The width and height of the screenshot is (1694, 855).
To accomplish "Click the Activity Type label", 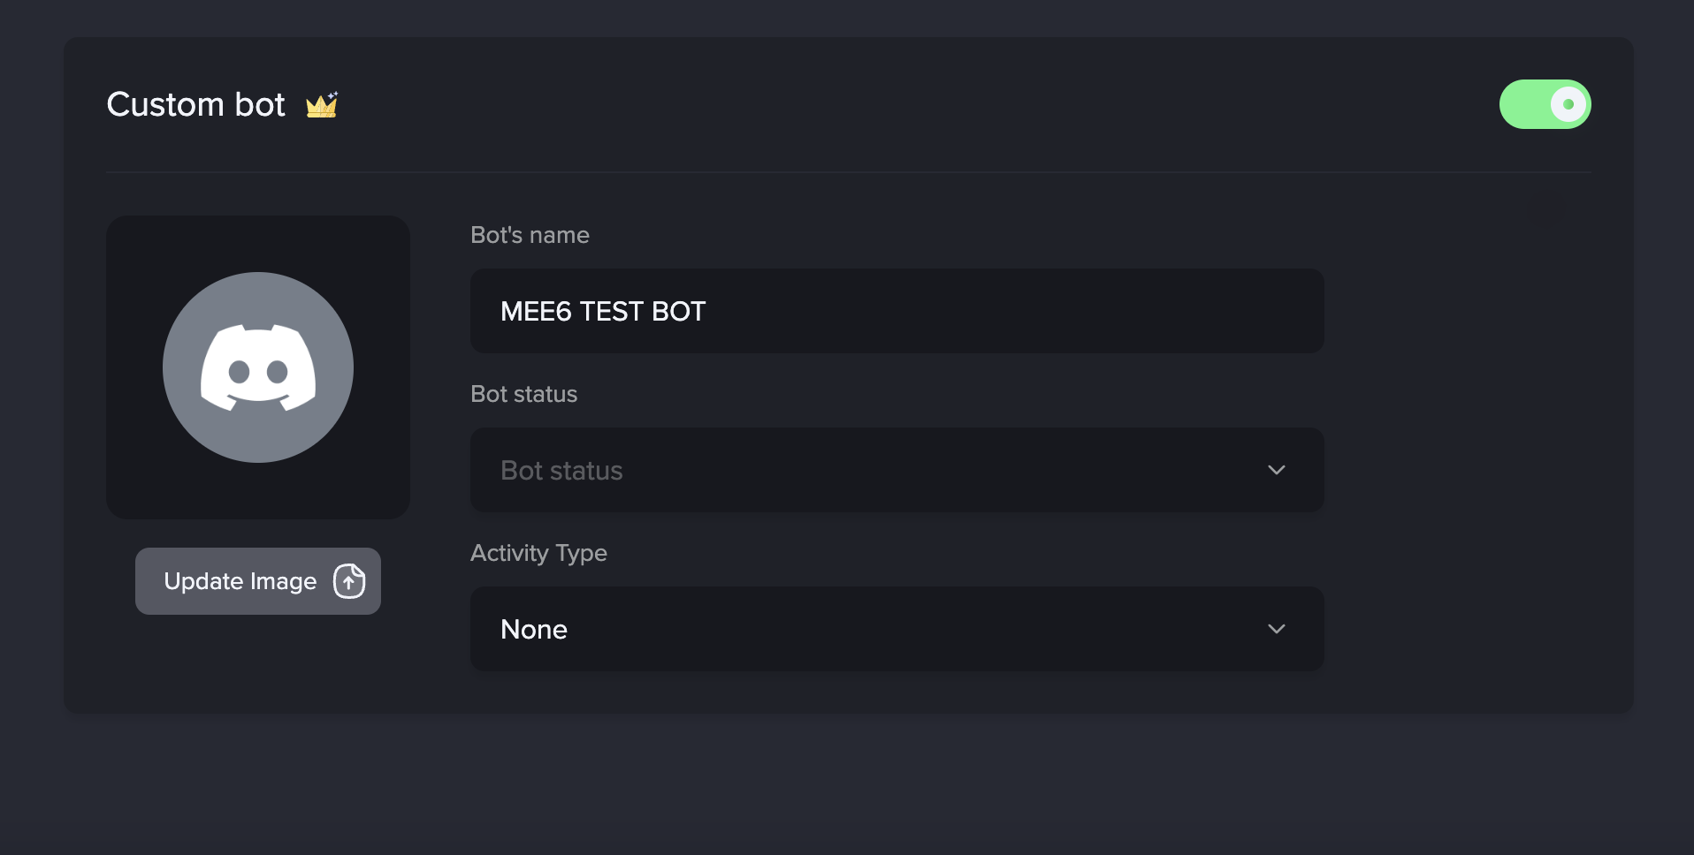I will [x=538, y=553].
